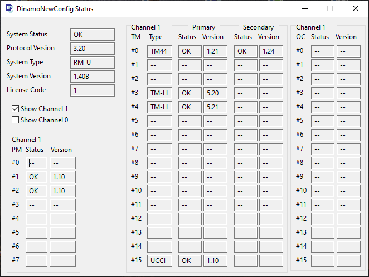Click the PM #0 Status field
This screenshot has height=277, width=369.
point(36,163)
